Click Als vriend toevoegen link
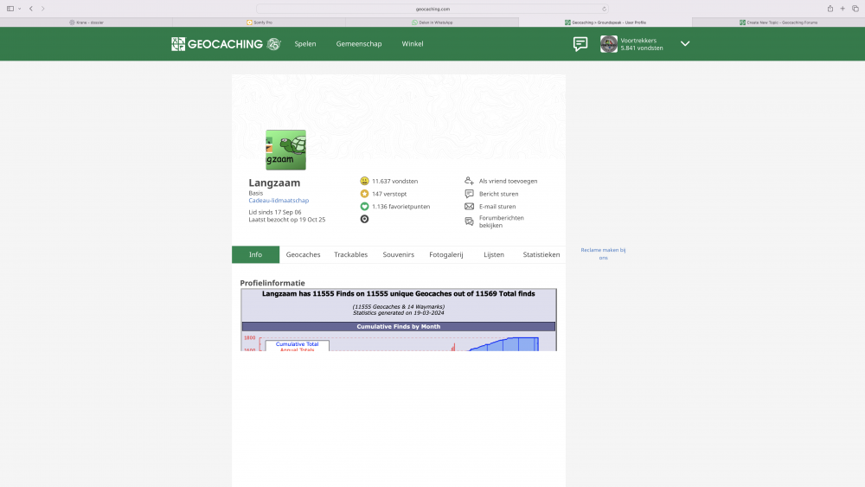 click(x=508, y=181)
